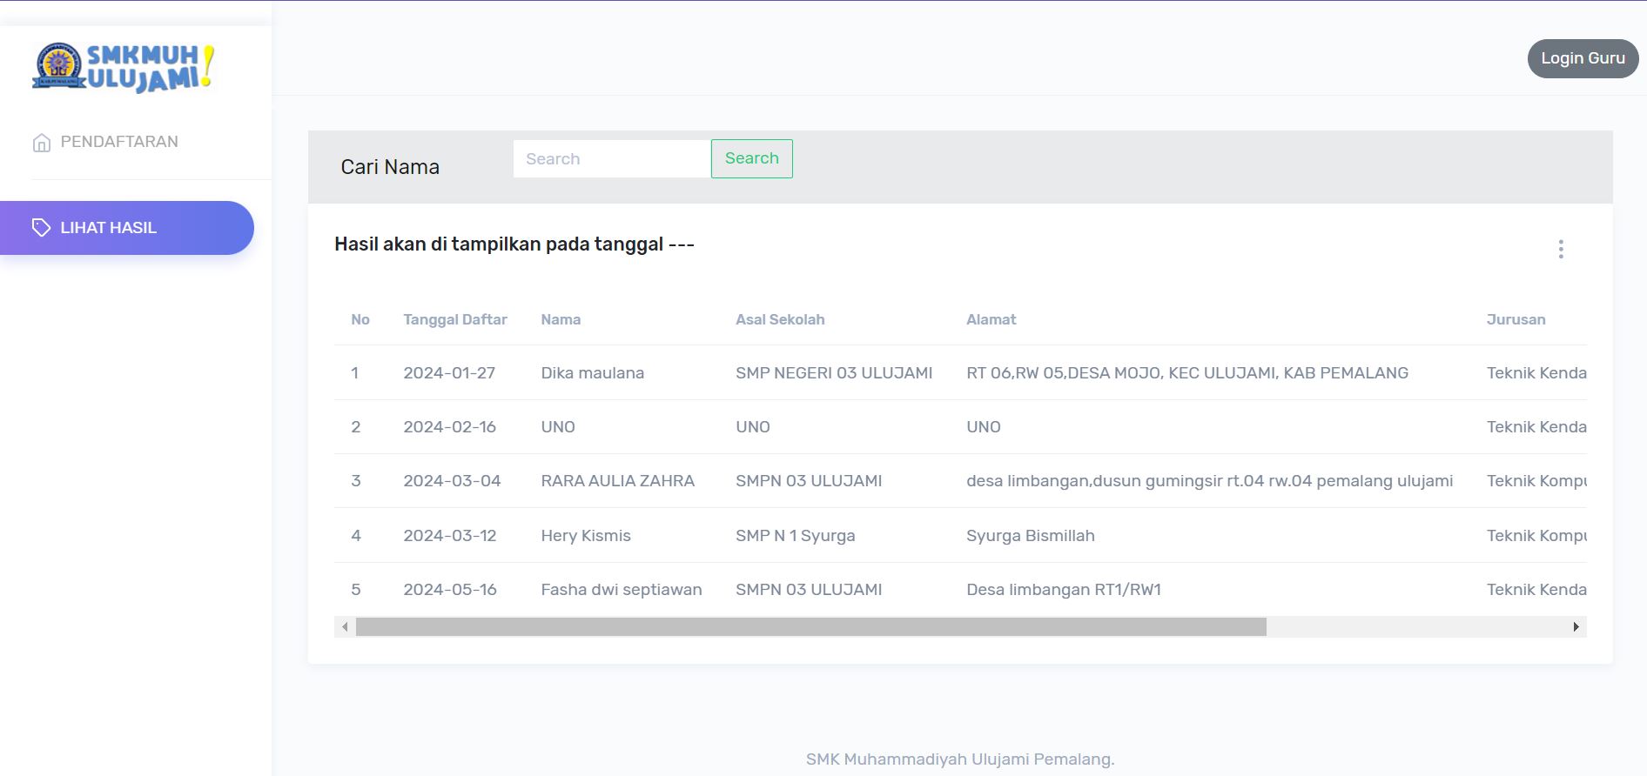Click the Nama column header

point(561,319)
